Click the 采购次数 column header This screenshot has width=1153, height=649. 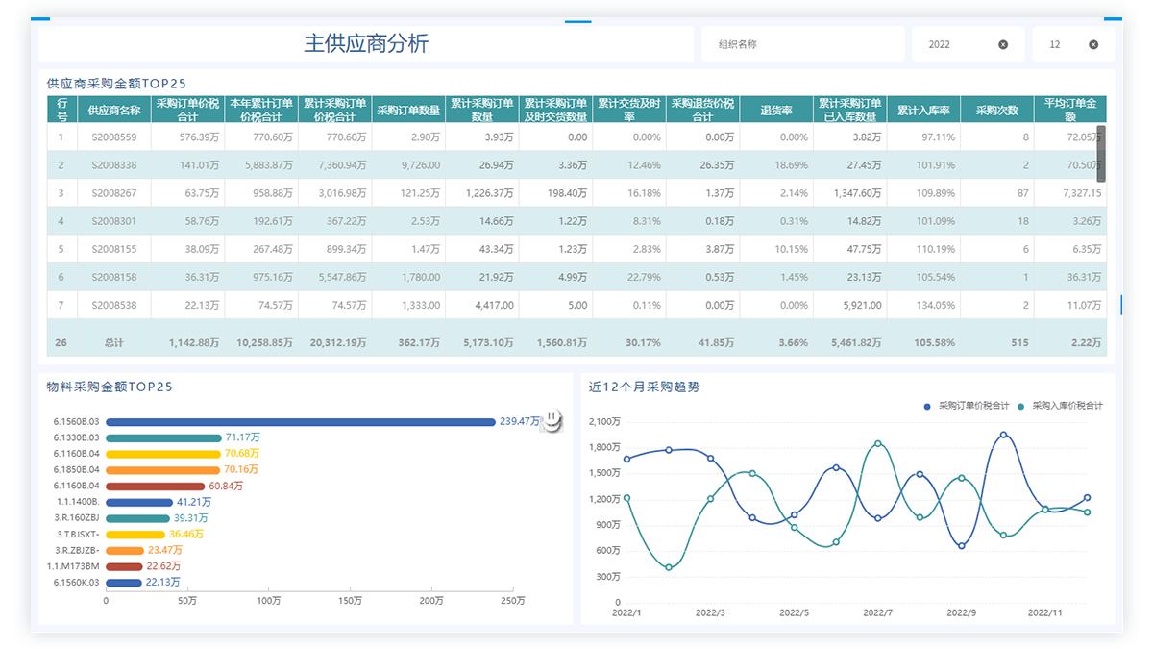tap(996, 110)
